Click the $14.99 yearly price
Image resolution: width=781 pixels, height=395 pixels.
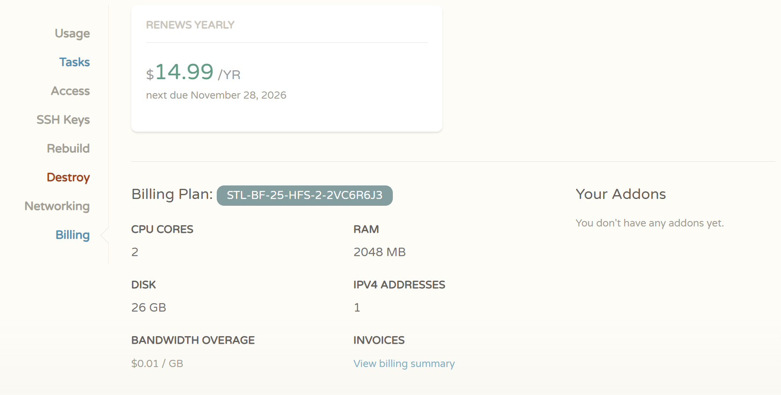185,72
